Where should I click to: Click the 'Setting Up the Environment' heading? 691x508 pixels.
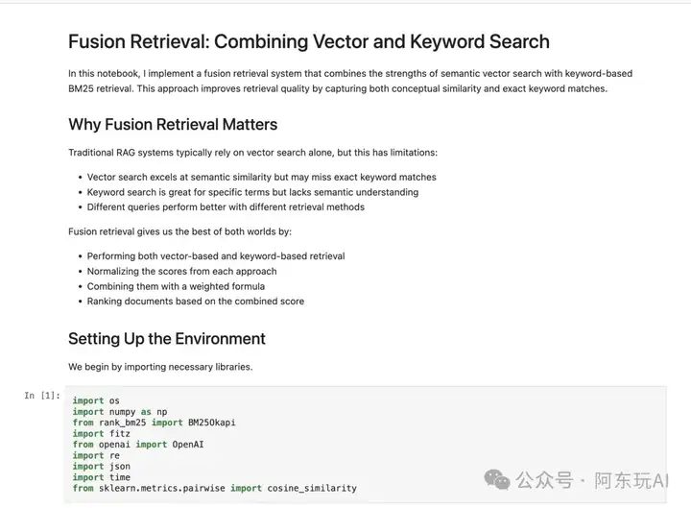click(x=167, y=339)
